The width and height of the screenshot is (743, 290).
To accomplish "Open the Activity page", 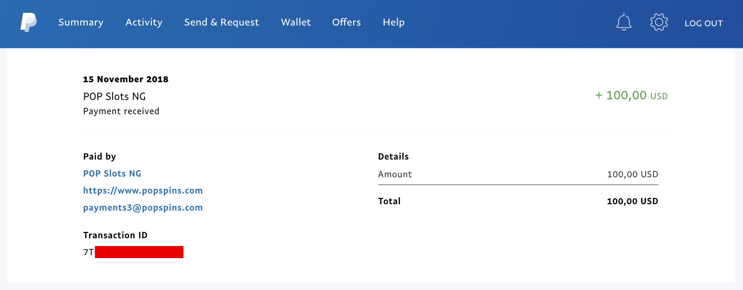I will coord(144,22).
